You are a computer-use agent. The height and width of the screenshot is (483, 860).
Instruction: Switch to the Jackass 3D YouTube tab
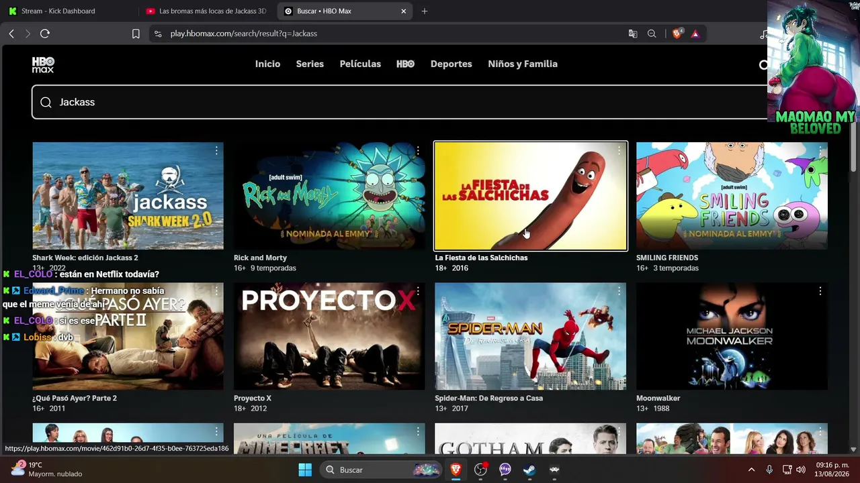208,11
